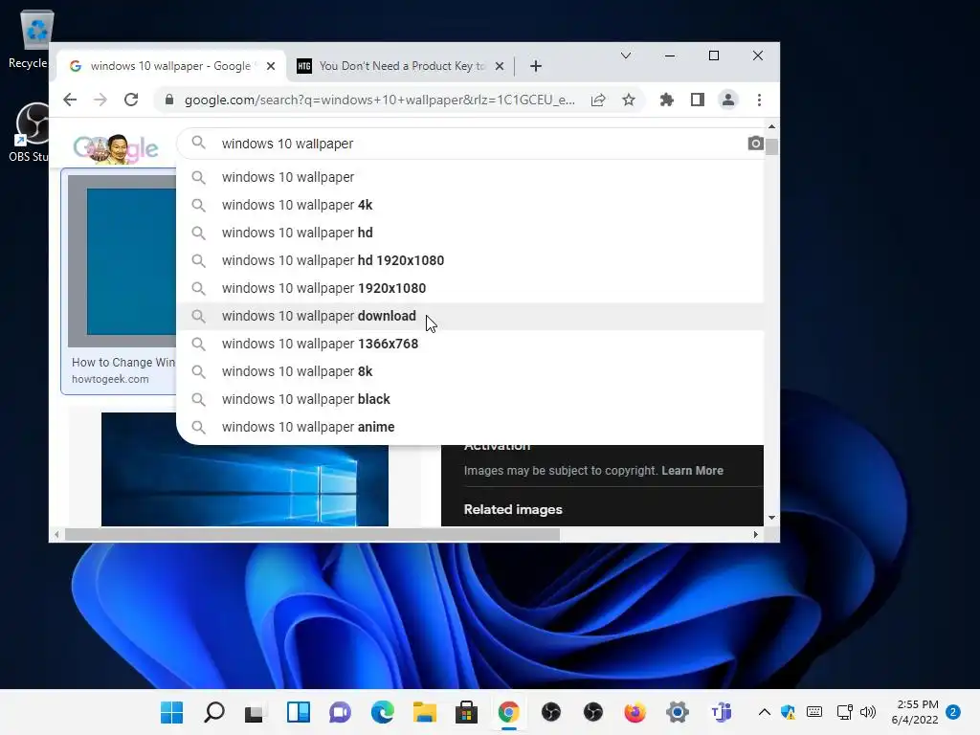View site info via the padlock icon
This screenshot has width=980, height=735.
(x=168, y=100)
